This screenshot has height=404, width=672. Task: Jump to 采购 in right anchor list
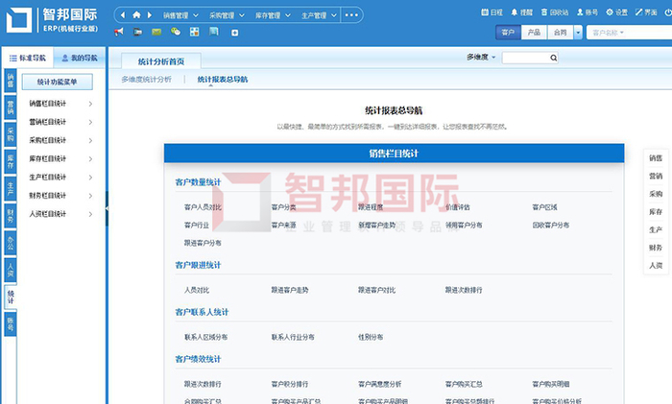[x=656, y=193]
